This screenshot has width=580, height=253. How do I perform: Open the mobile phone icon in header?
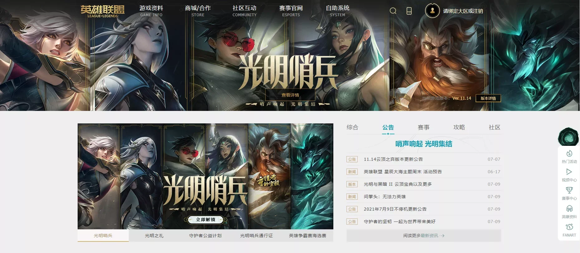click(x=409, y=11)
